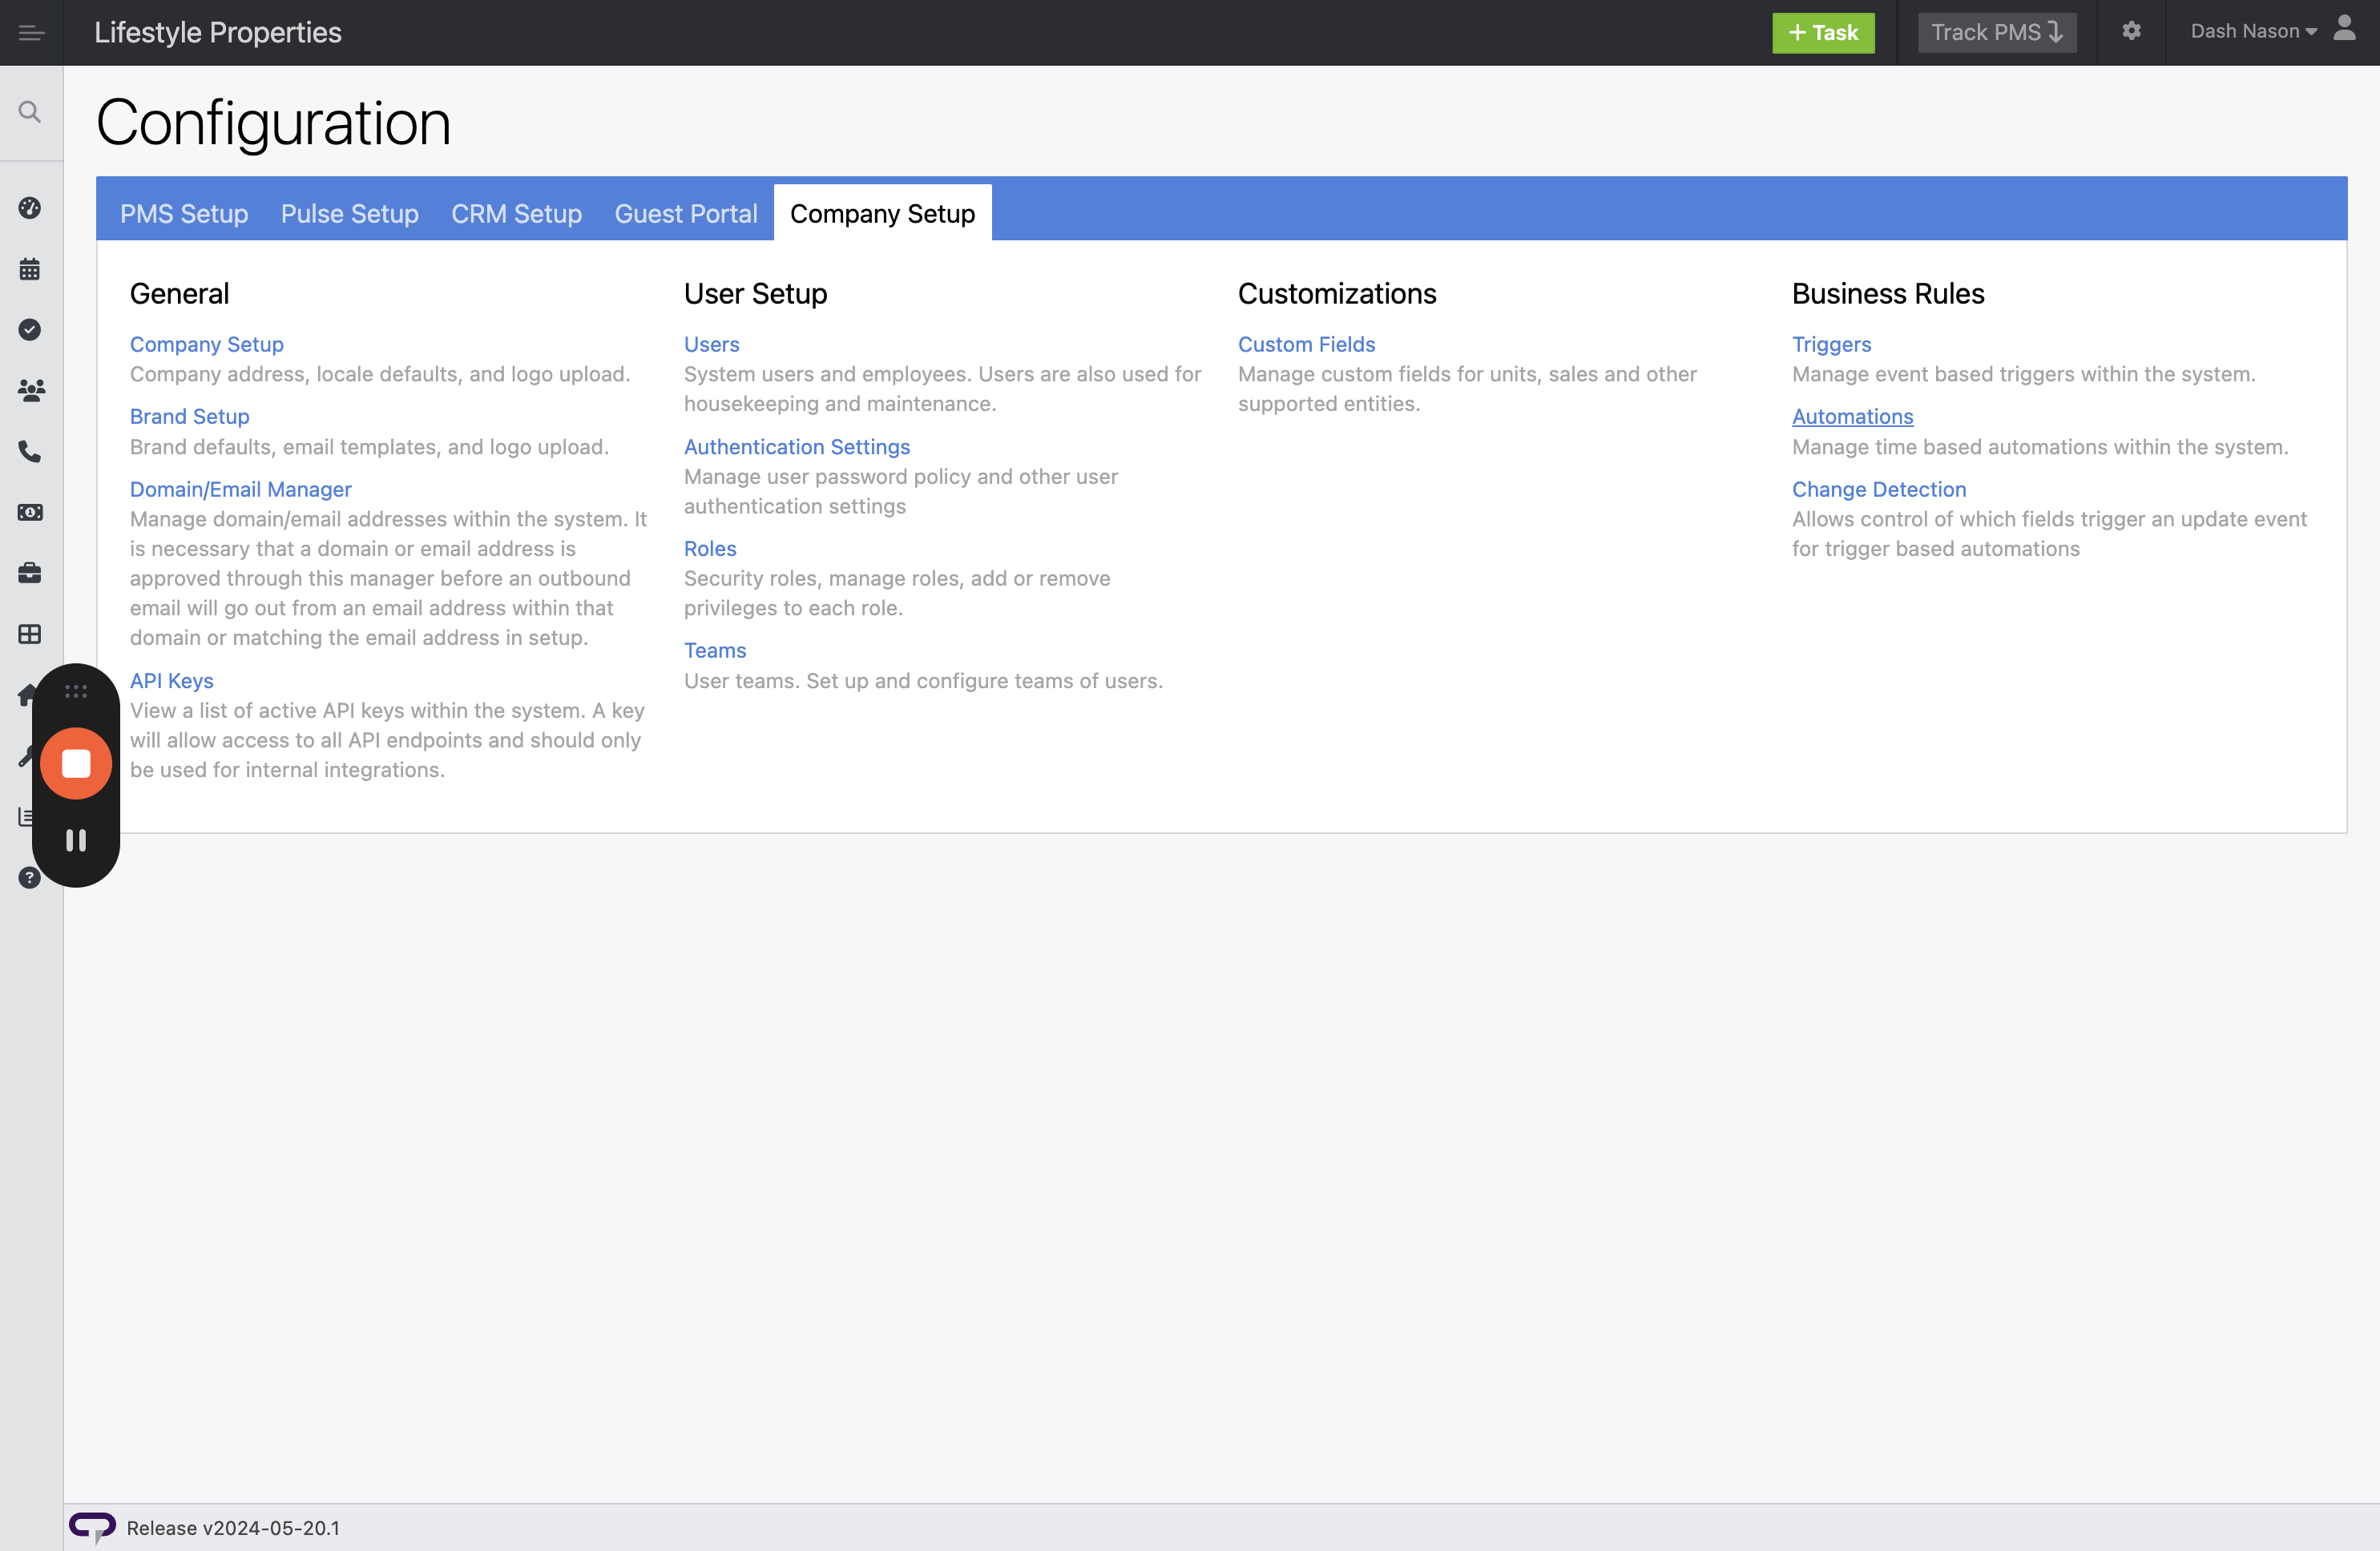The image size is (2380, 1551).
Task: Open the settings gear in header
Action: click(x=2131, y=31)
